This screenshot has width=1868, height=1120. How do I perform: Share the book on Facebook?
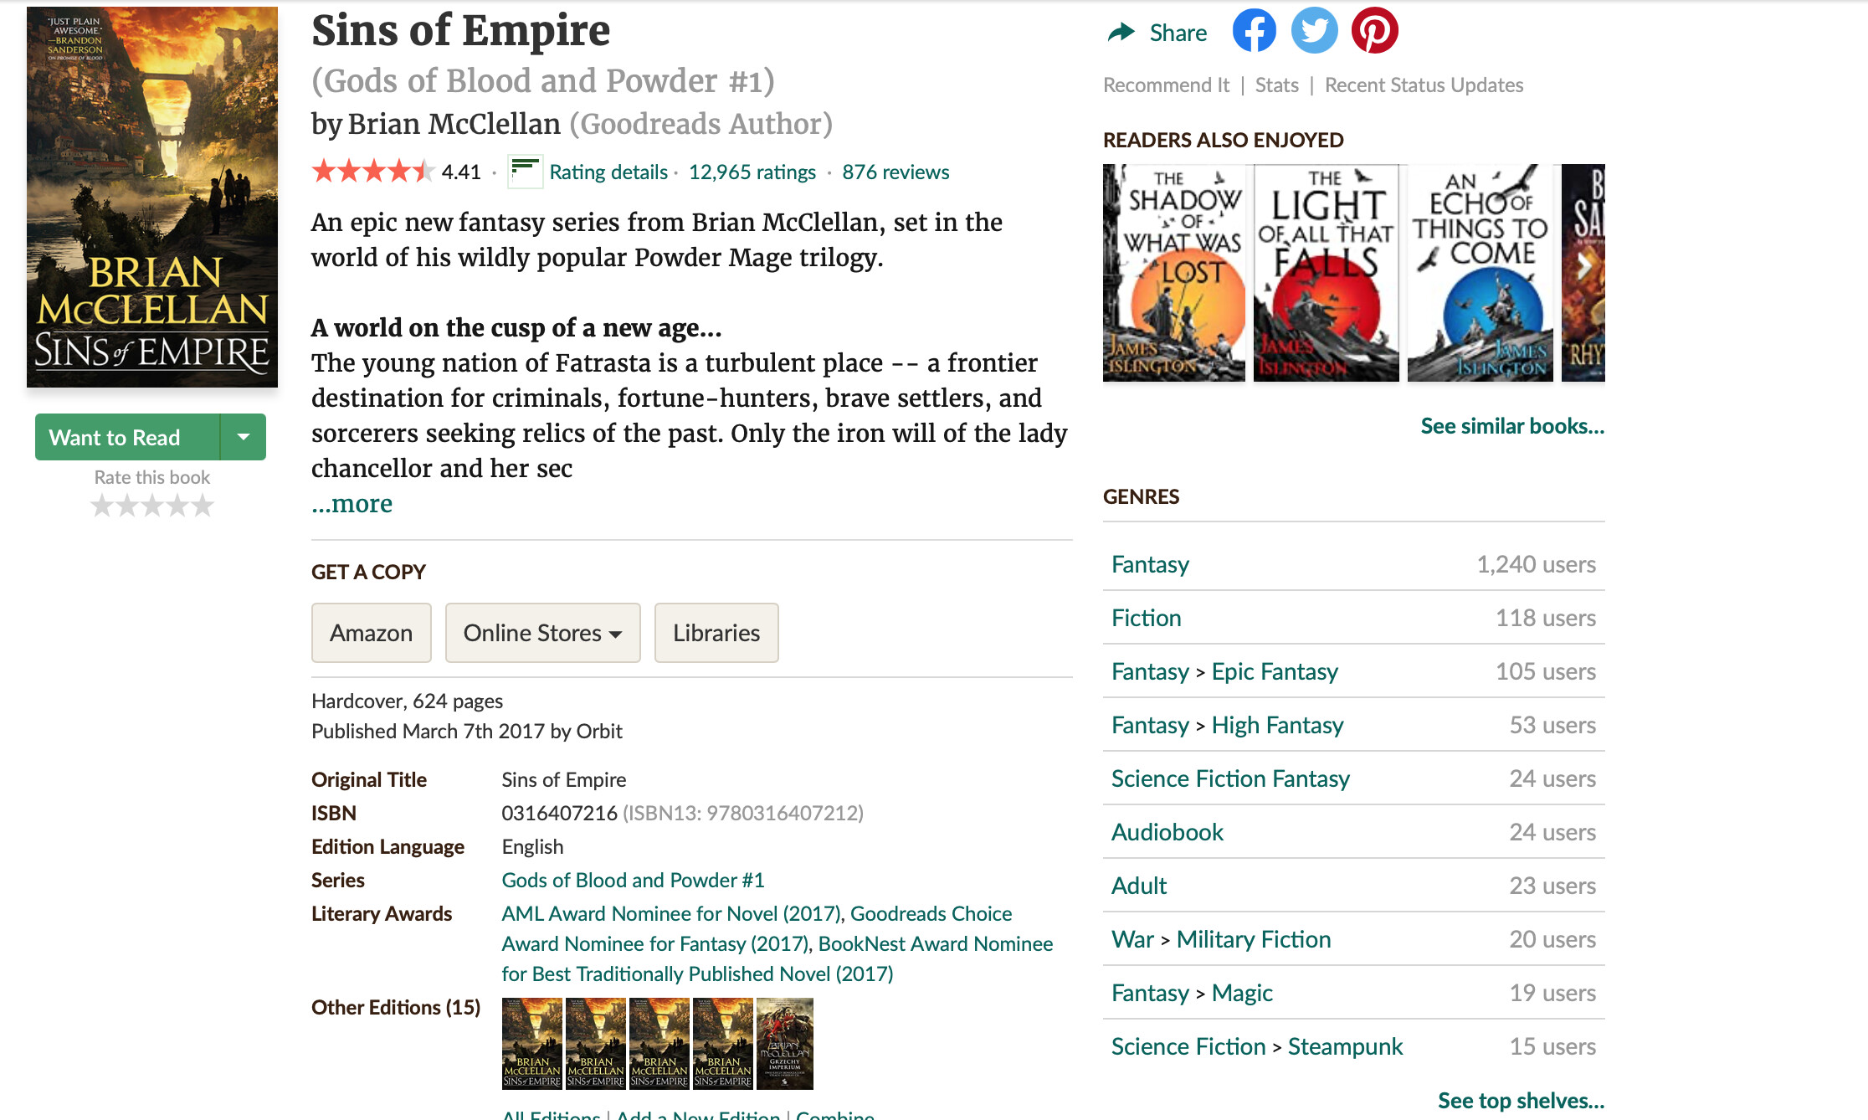1254,31
